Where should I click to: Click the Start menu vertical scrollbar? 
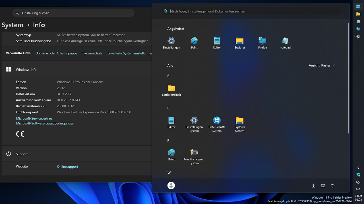[x=348, y=78]
